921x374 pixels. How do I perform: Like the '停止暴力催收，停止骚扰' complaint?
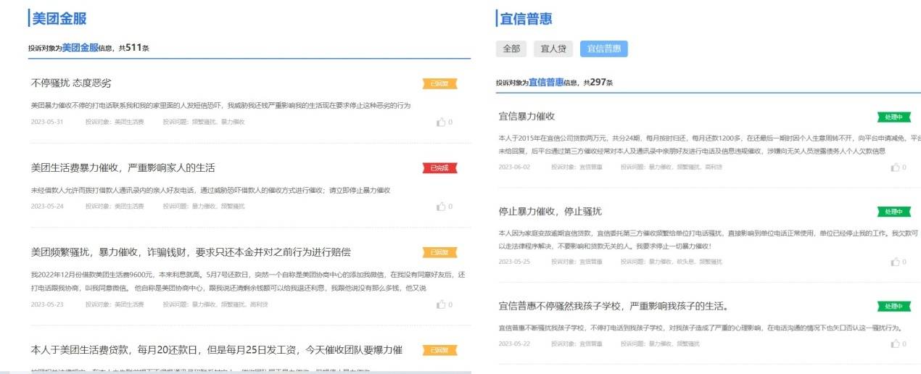894,262
